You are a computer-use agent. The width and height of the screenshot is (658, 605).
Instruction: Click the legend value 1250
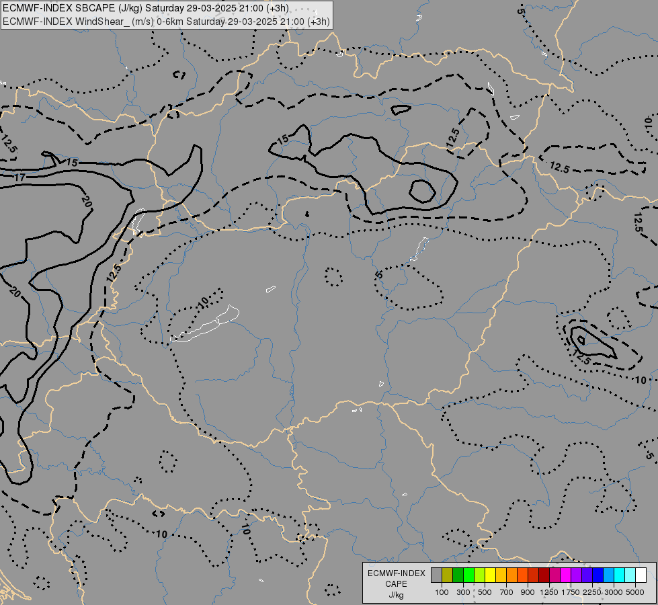click(549, 592)
